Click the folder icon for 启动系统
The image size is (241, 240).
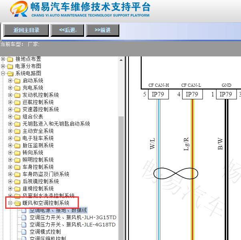click(17, 81)
